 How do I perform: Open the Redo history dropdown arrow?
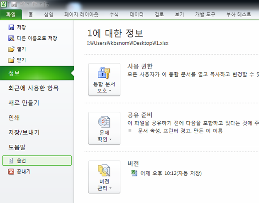pos(41,4)
